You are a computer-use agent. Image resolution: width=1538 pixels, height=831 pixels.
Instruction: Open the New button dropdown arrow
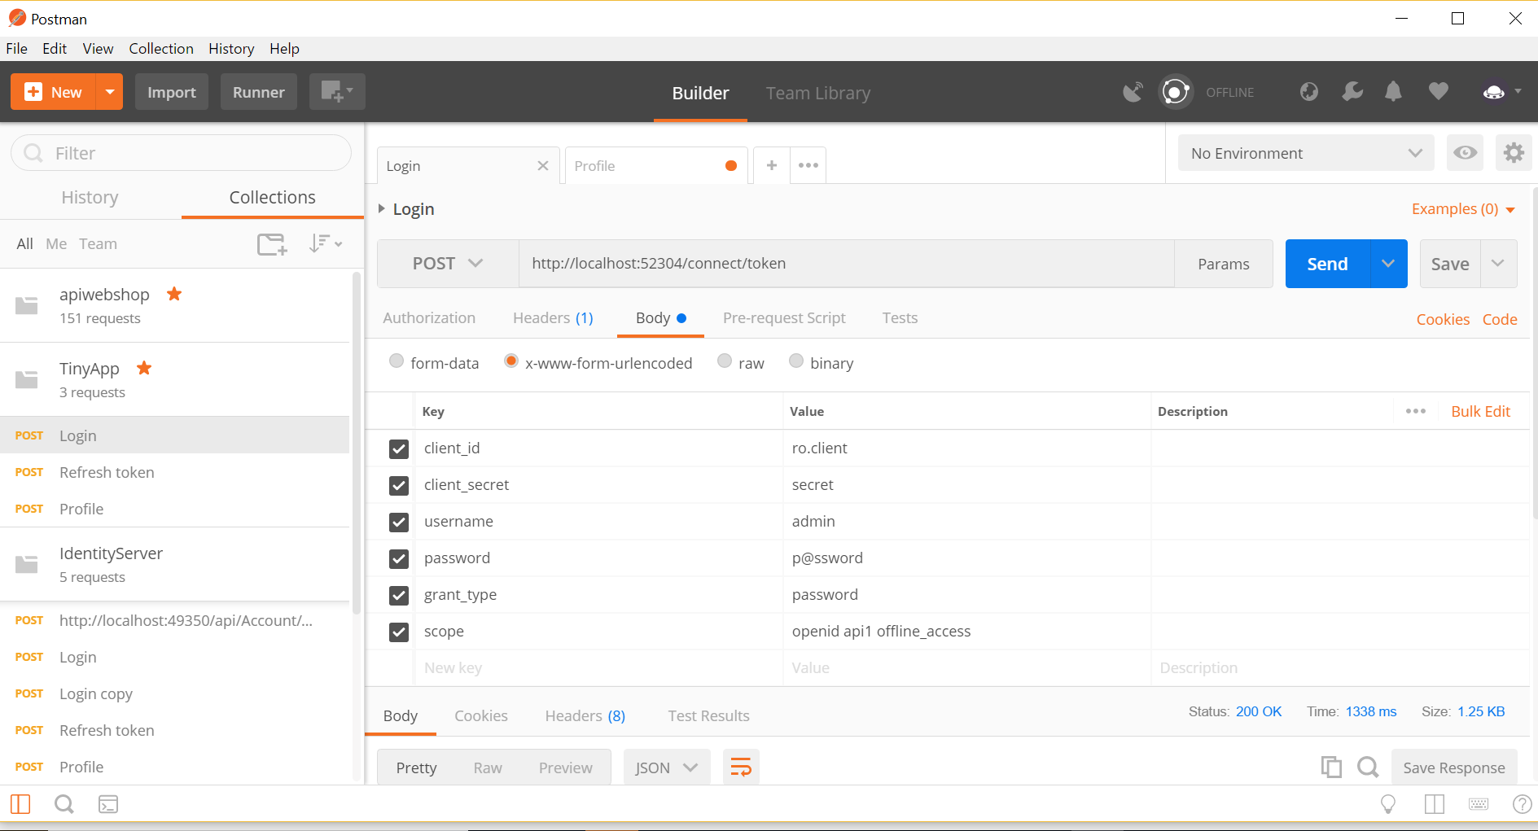[x=109, y=92]
